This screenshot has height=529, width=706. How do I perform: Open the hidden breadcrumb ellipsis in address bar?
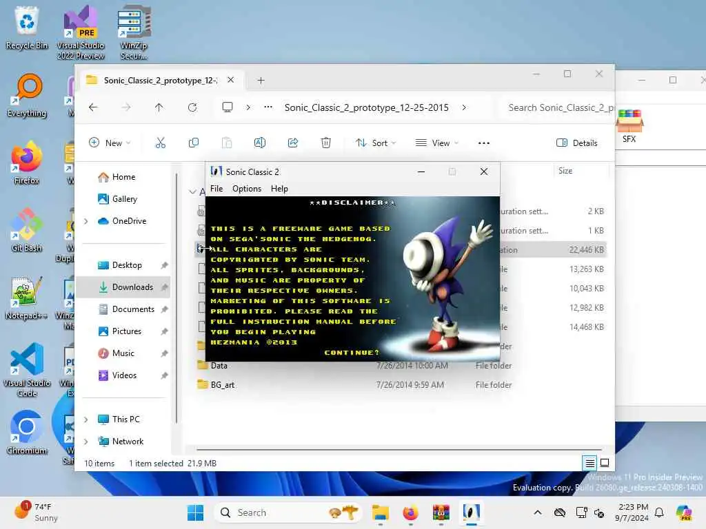(x=268, y=107)
